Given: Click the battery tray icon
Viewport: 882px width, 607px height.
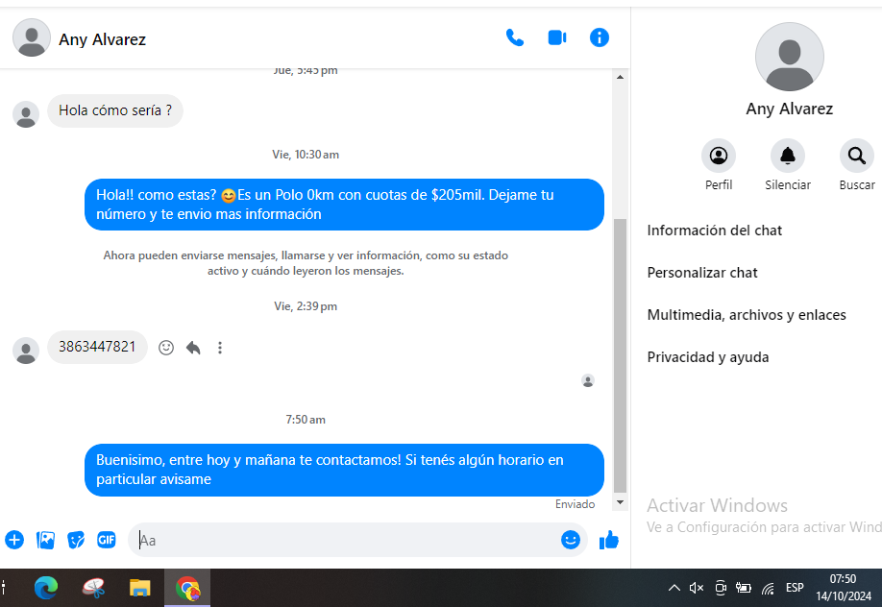Looking at the screenshot, I should (744, 588).
